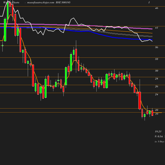This screenshot has width=165, height=165.
Task: Click the tall red candle dropping from 24 to 20
Action: pos(140,100)
